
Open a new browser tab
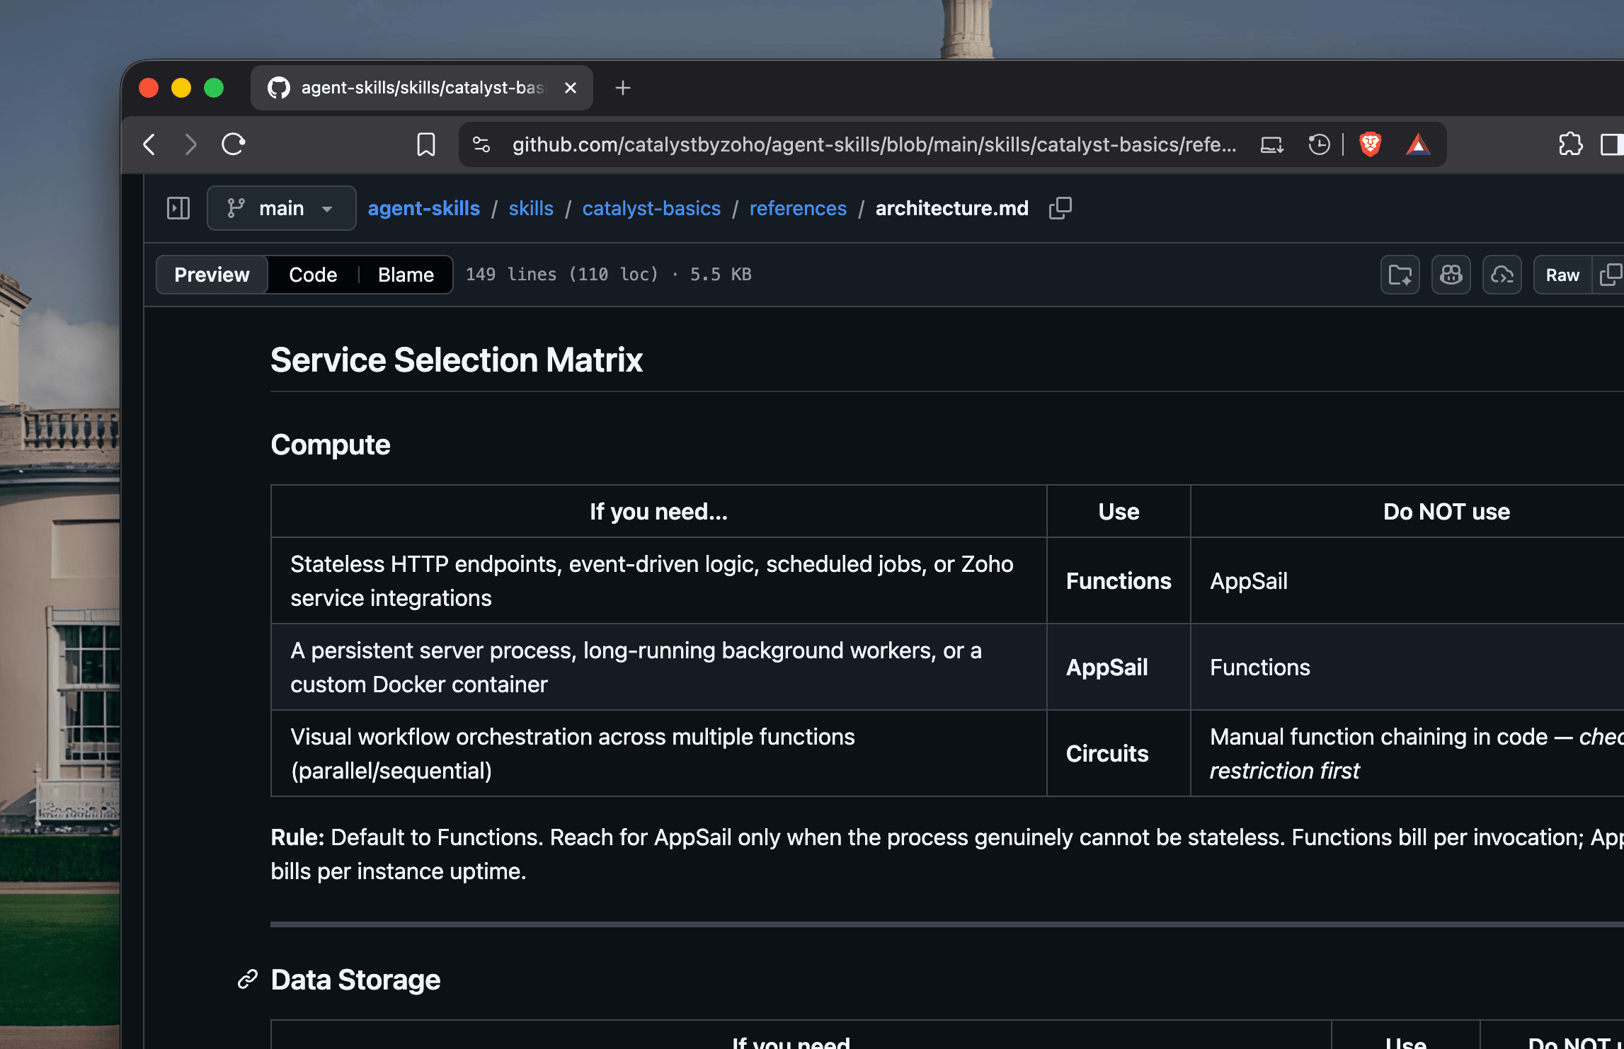coord(623,88)
